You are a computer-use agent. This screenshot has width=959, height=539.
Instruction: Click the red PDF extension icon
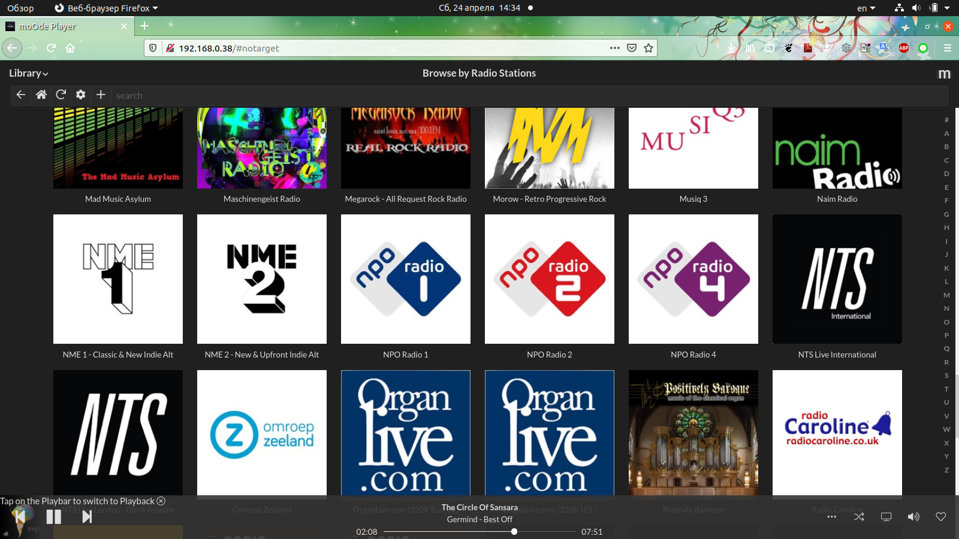808,48
